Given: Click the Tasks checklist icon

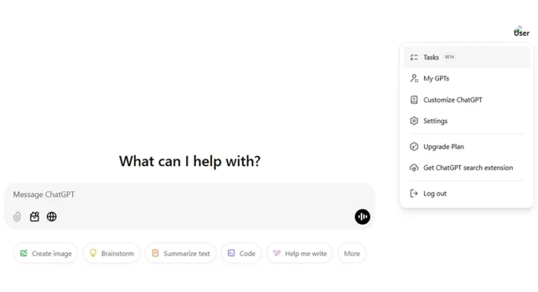Looking at the screenshot, I should click(x=414, y=57).
